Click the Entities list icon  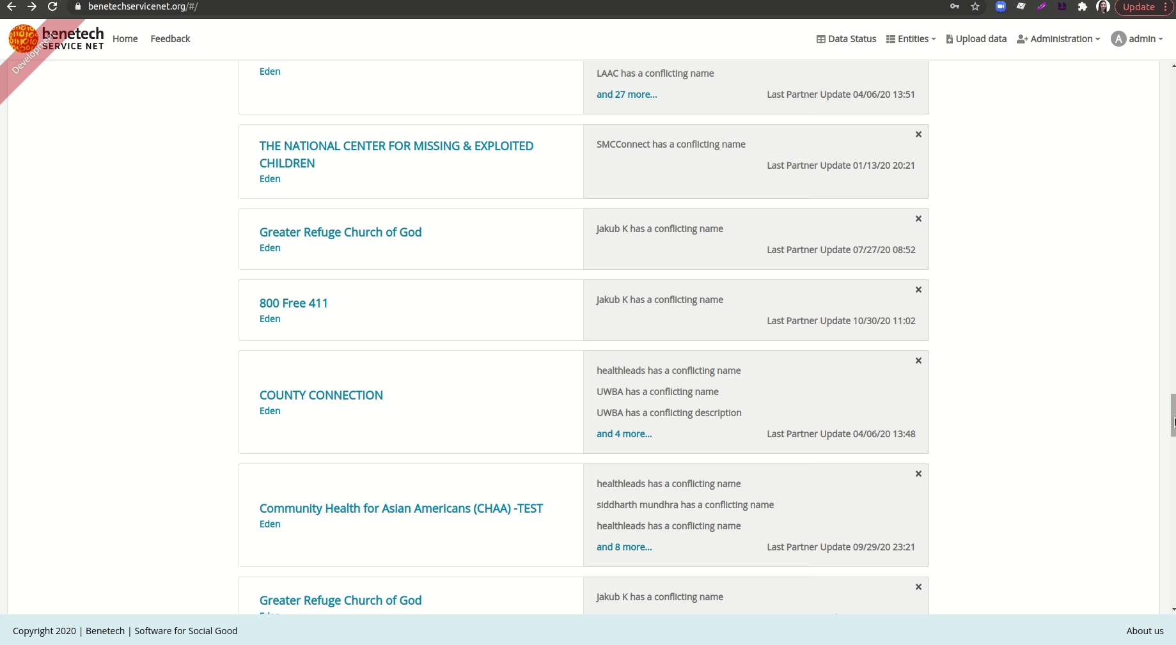point(890,39)
